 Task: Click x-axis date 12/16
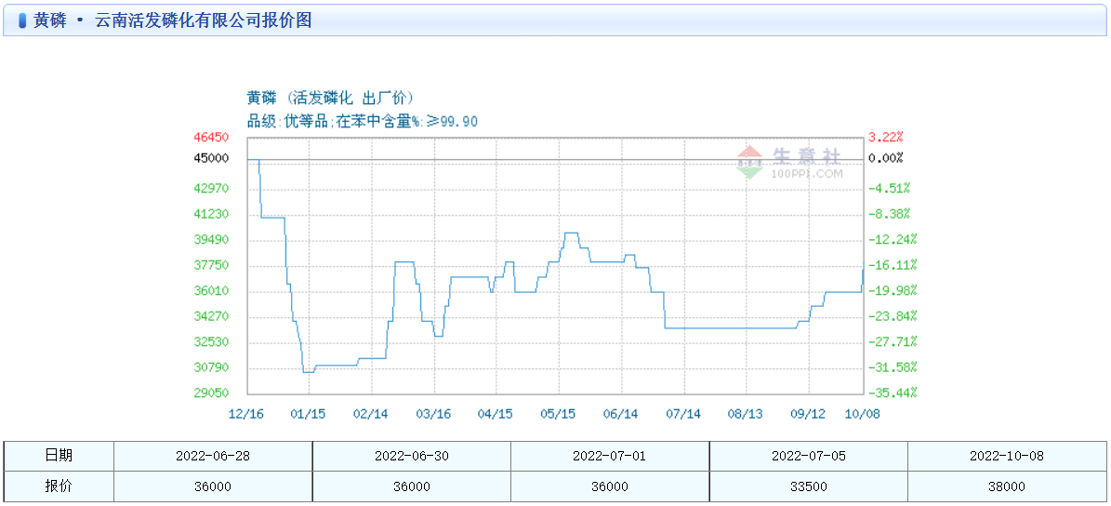click(245, 415)
